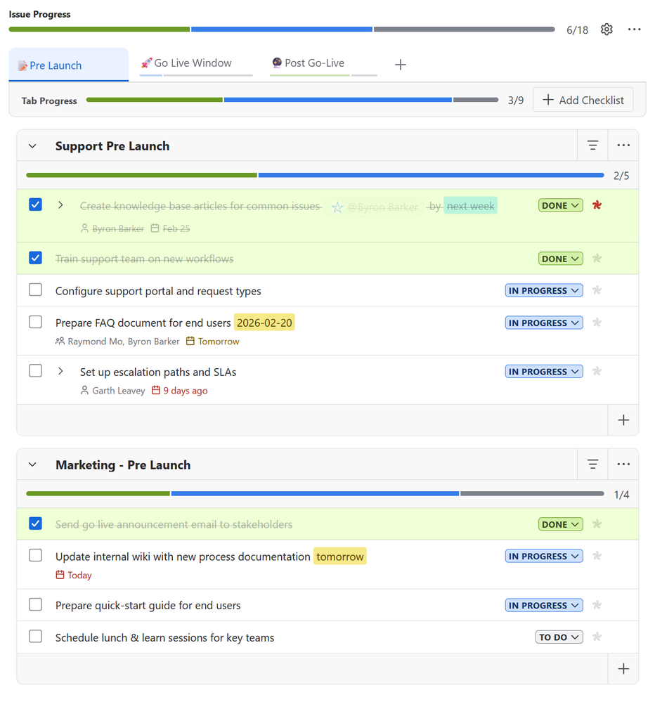Open IN PROGRESS status for Prepare quick-start guide
655x702 pixels.
pyautogui.click(x=544, y=605)
